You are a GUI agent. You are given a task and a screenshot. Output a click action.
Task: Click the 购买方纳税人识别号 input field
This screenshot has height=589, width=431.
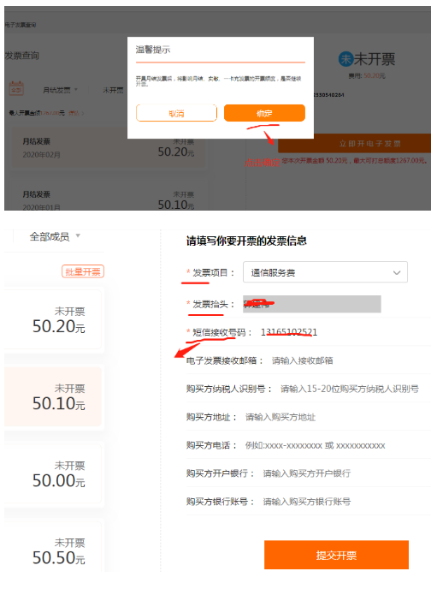pyautogui.click(x=355, y=389)
